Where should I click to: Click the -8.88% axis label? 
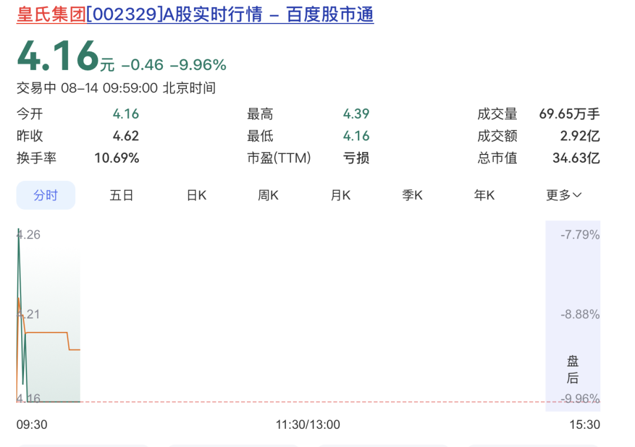pos(580,314)
